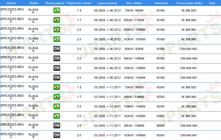Select W245 body in M 266.980 row

pos(161,116)
